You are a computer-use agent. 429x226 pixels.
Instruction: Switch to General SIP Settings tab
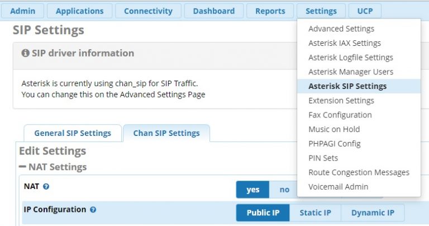pyautogui.click(x=73, y=133)
